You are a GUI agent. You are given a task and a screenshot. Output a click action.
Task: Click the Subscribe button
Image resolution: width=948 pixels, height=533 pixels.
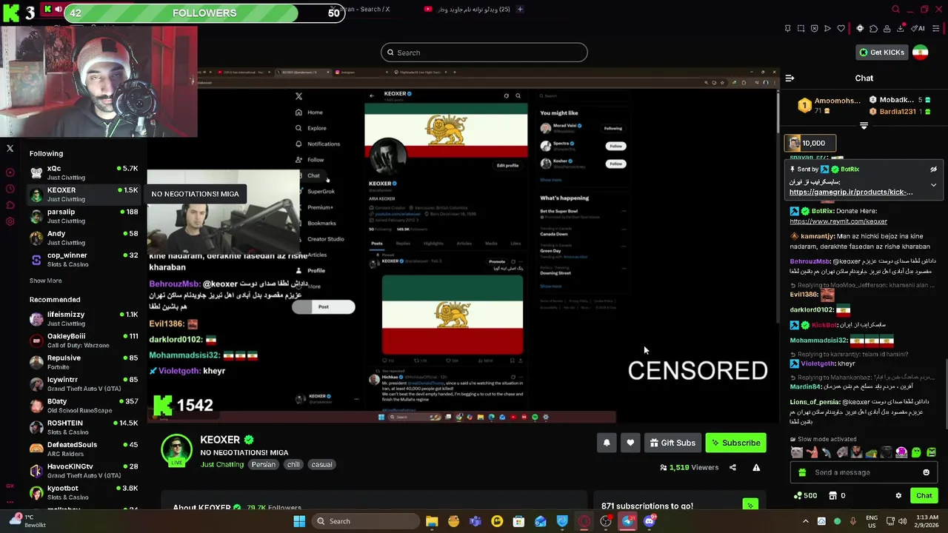(735, 443)
